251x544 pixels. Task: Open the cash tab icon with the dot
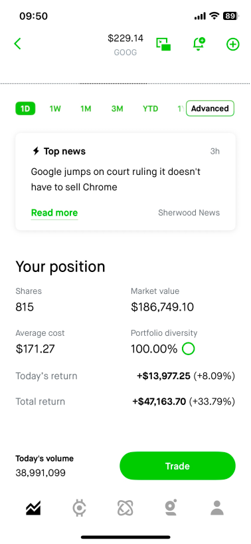coord(171,507)
